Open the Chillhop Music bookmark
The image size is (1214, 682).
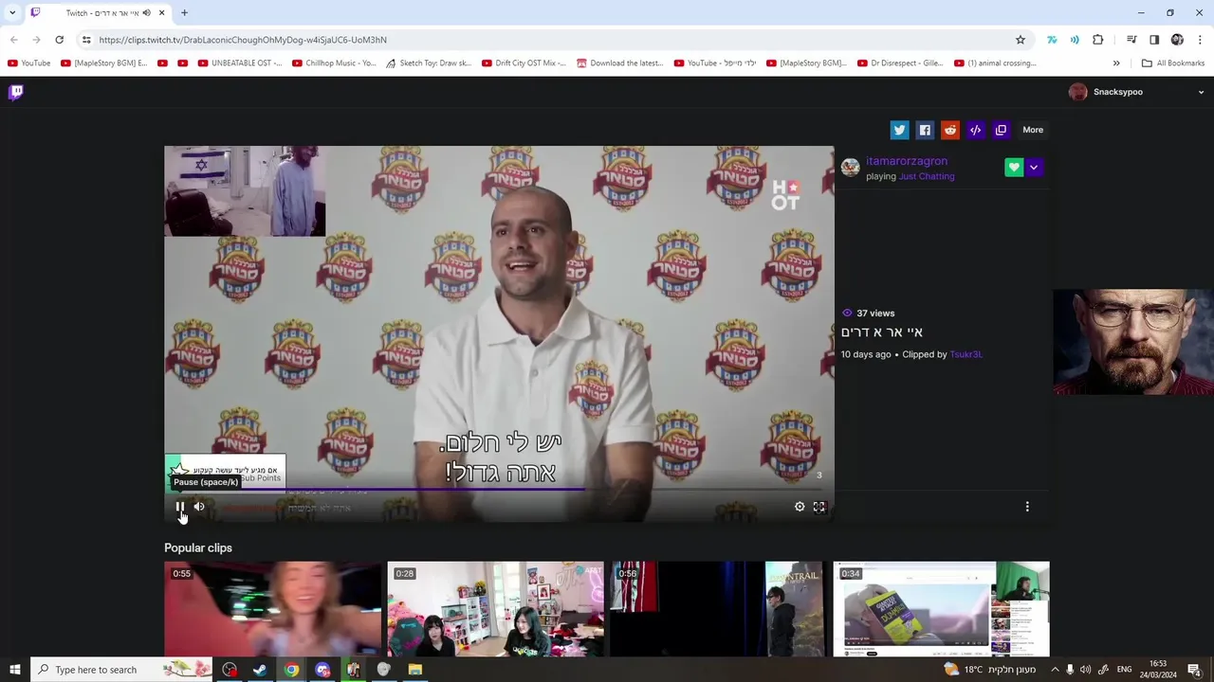335,63
